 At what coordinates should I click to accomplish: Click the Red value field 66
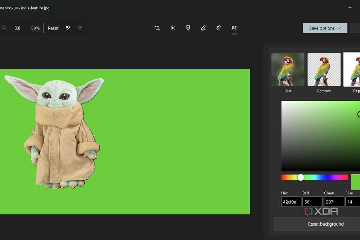(312, 202)
